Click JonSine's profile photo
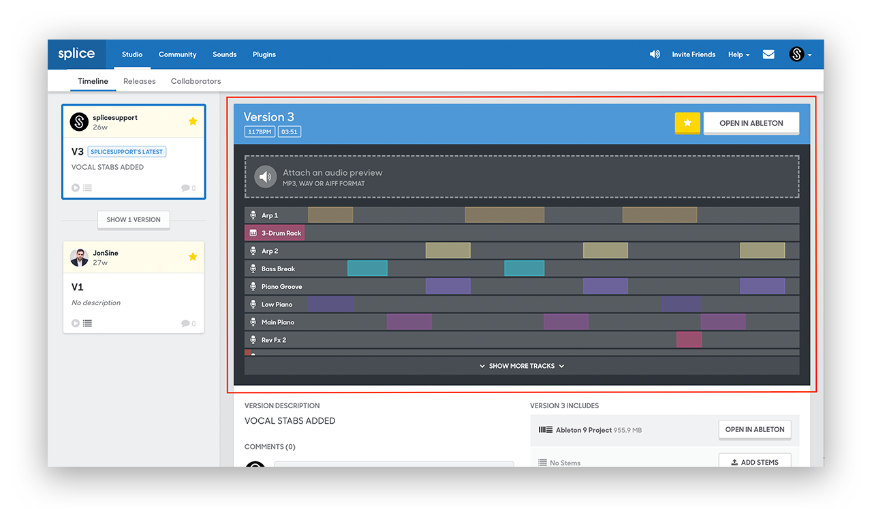This screenshot has width=872, height=509. point(79,258)
